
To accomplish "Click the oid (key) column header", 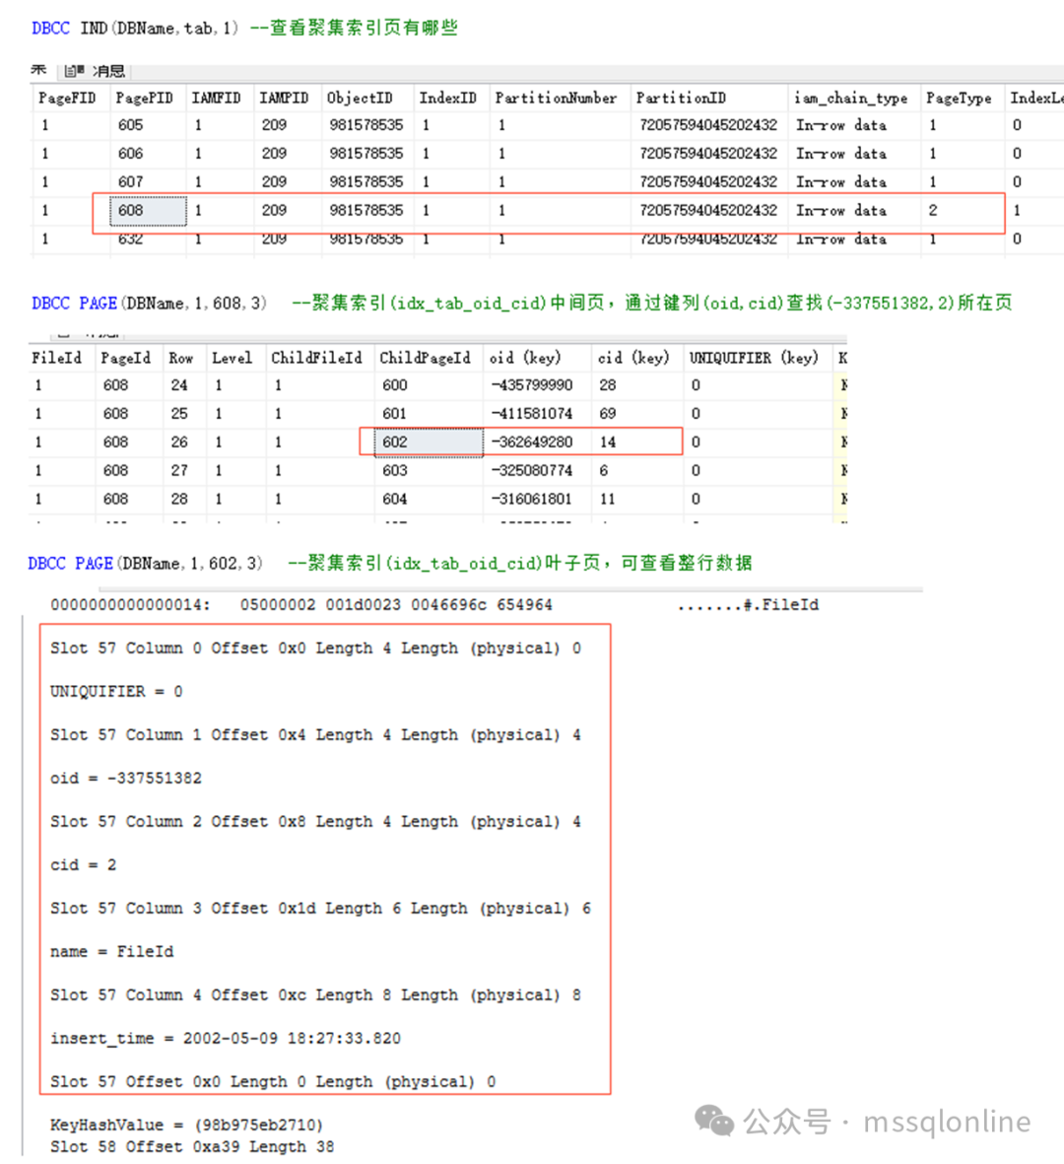I will point(524,357).
